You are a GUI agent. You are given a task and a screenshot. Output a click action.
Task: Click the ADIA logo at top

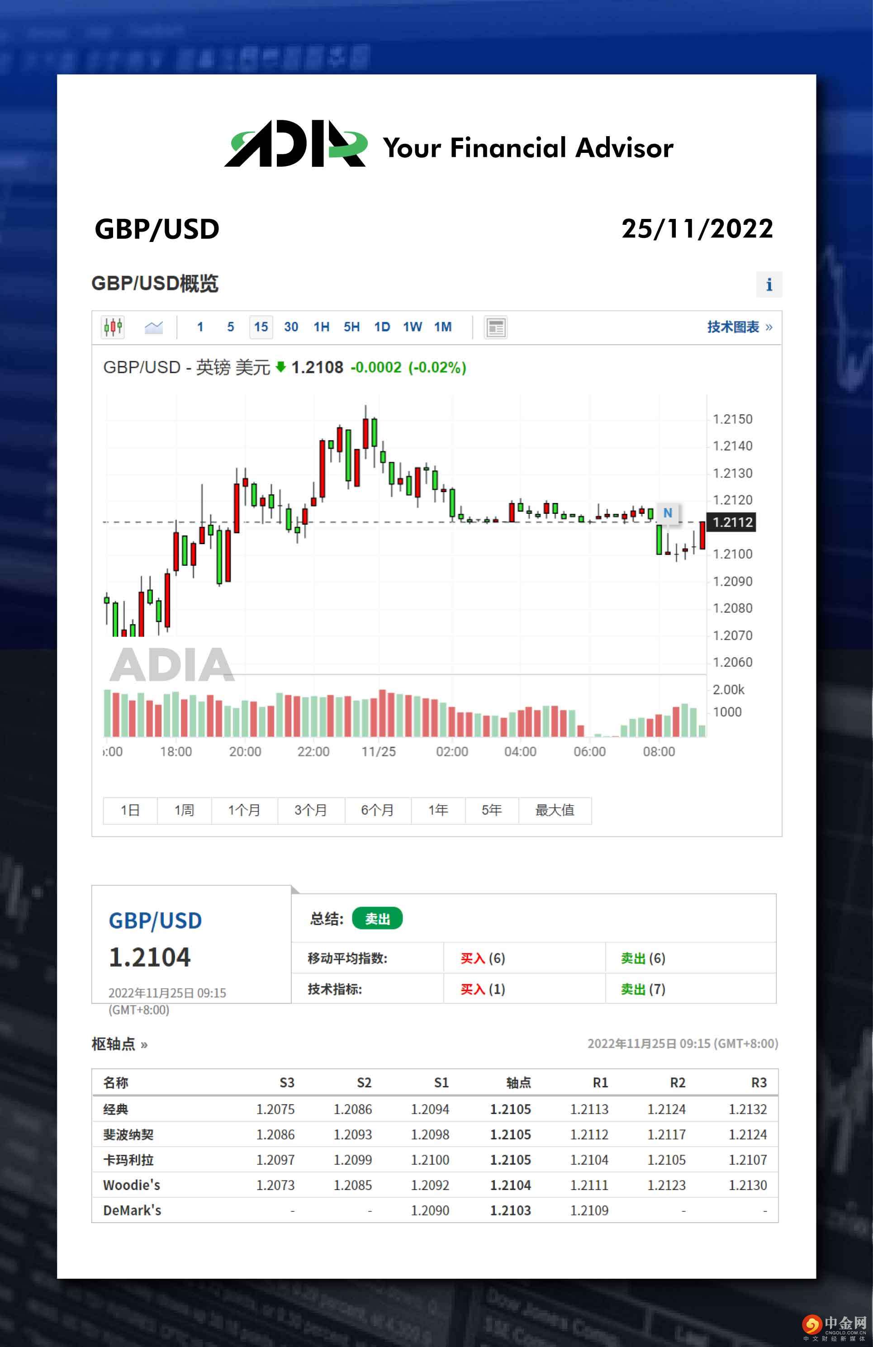tap(295, 145)
